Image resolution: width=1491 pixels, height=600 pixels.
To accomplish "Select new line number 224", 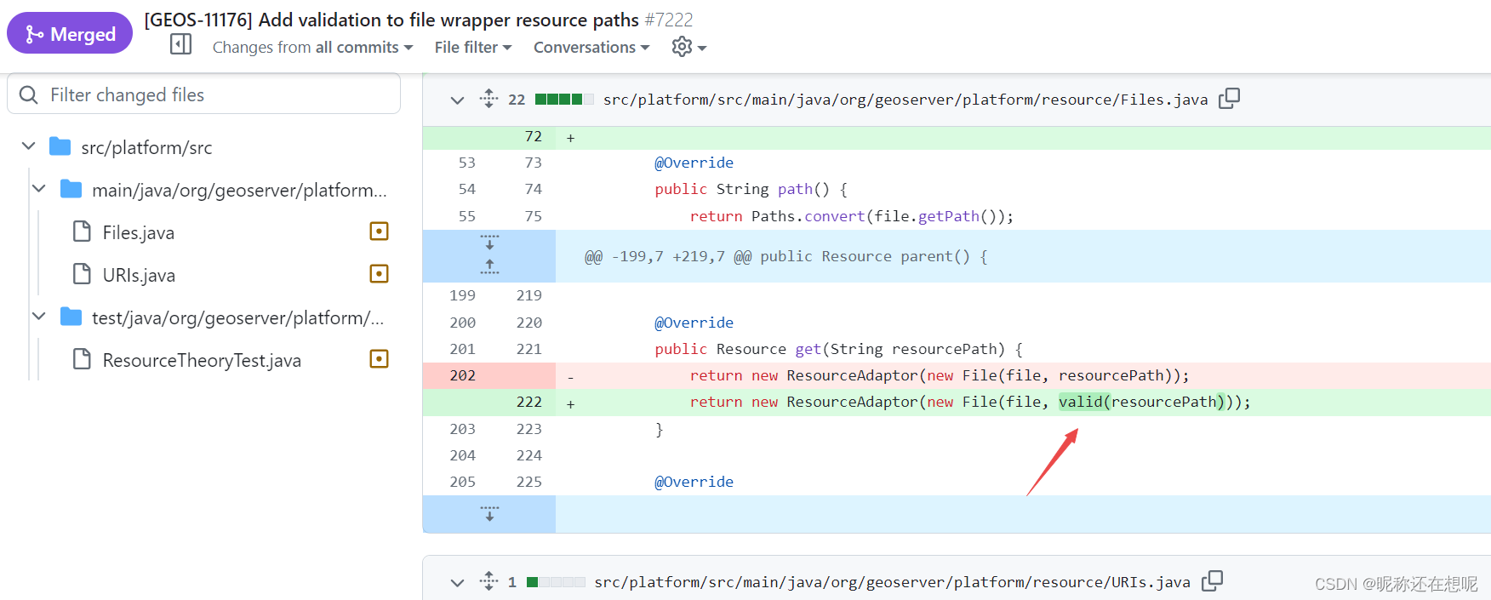I will (529, 455).
